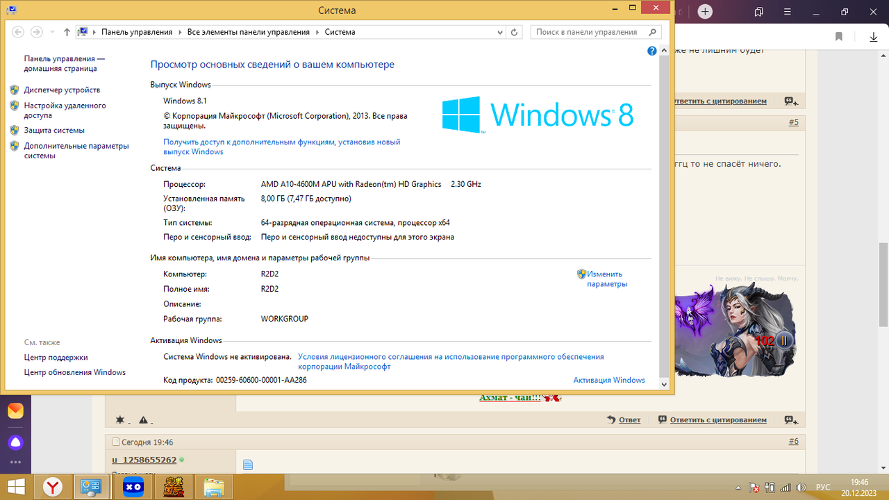The height and width of the screenshot is (500, 889).
Task: Open Диспетчер устройств in the sidebar
Action: [62, 90]
